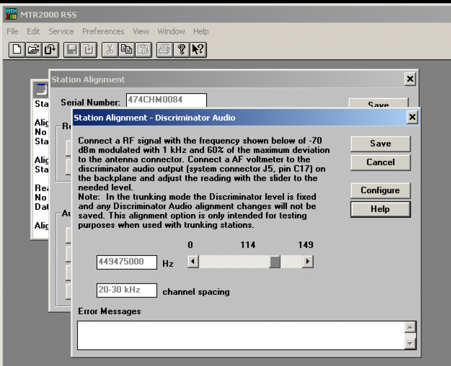This screenshot has width=451, height=366.
Task: Open the Service menu
Action: pos(61,31)
